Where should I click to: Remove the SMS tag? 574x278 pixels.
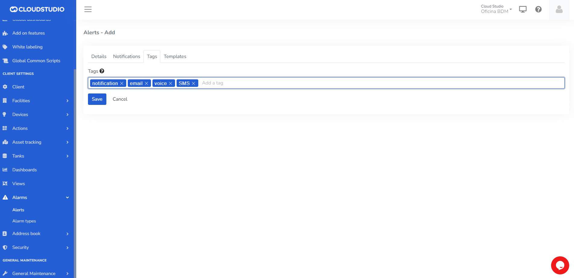pos(193,84)
